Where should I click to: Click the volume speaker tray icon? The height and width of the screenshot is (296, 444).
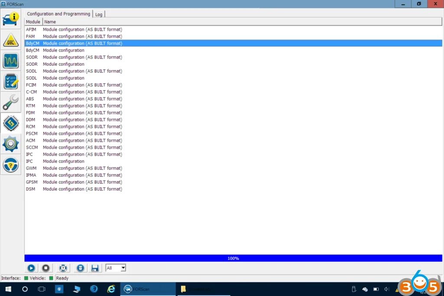pos(387,289)
